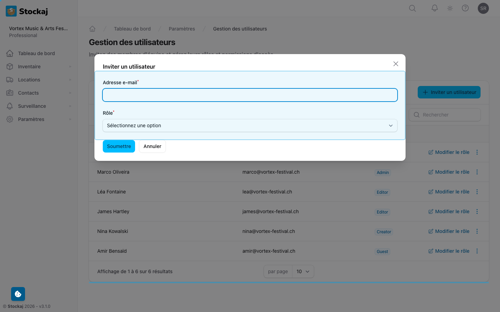Screen dimensions: 500x312
Task: Open the global search magnifier icon
Action: (x=412, y=8)
